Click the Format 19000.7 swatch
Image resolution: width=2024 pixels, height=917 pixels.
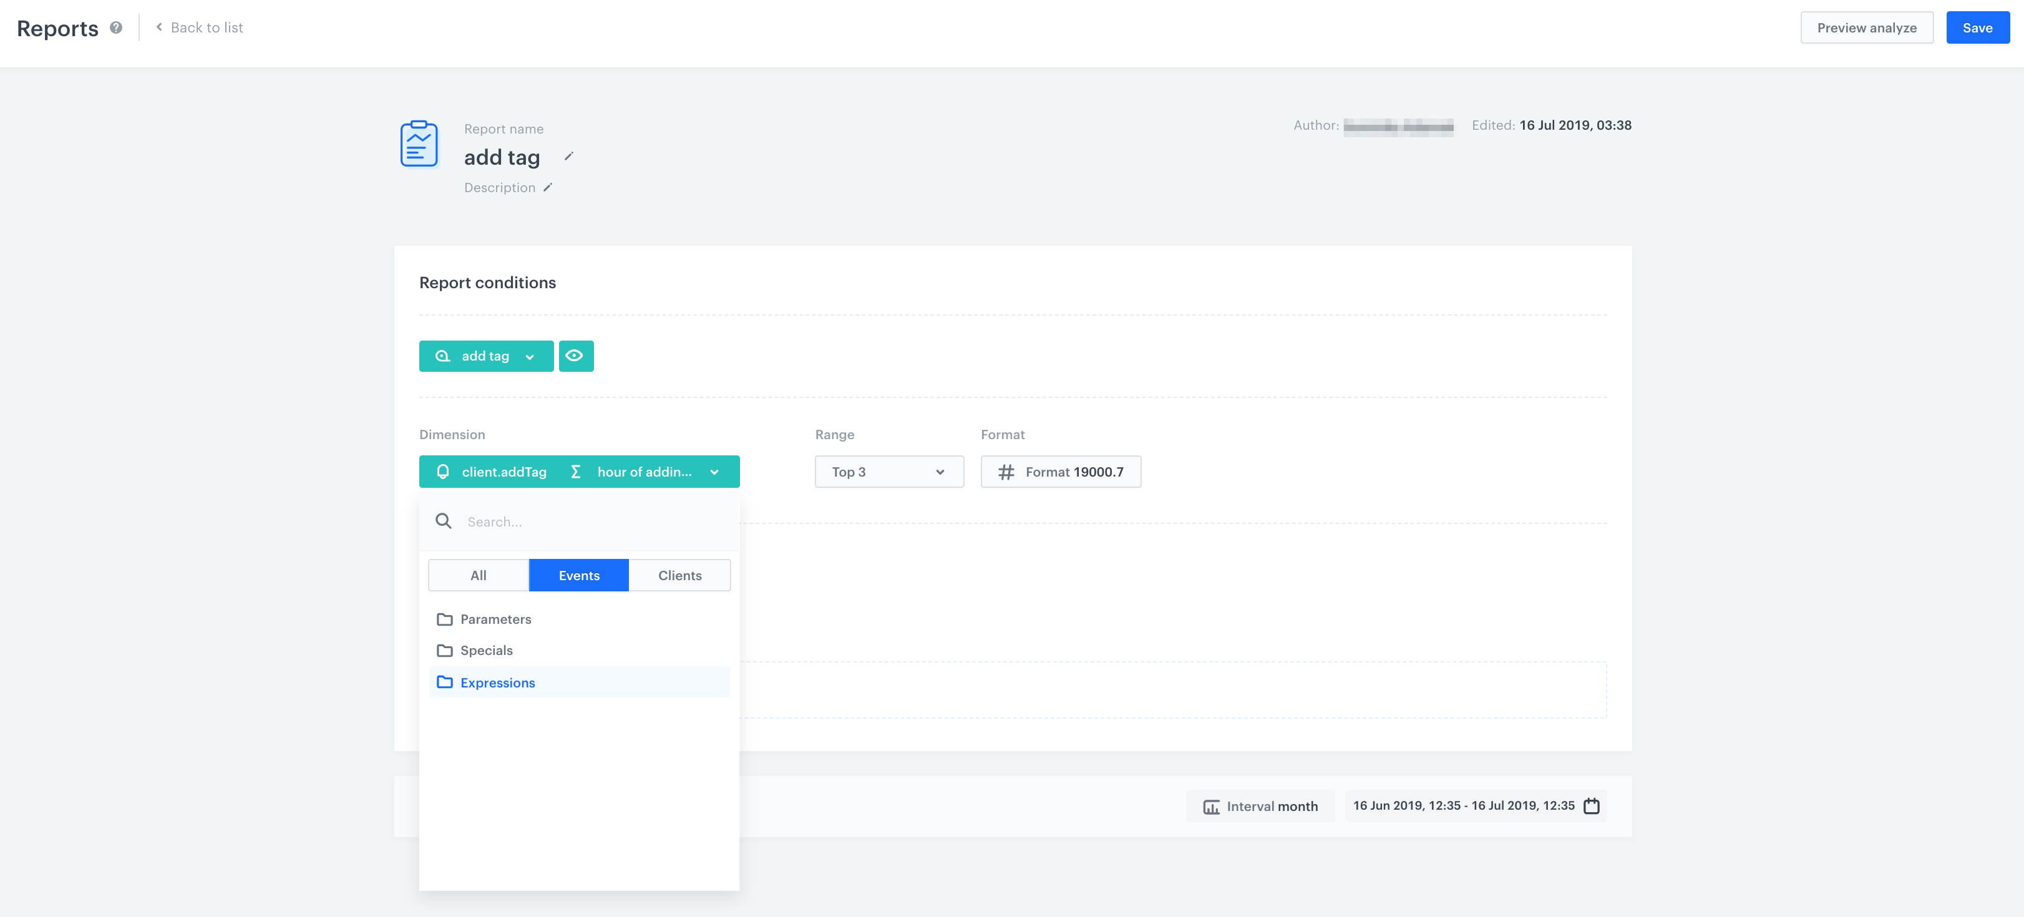tap(1063, 471)
